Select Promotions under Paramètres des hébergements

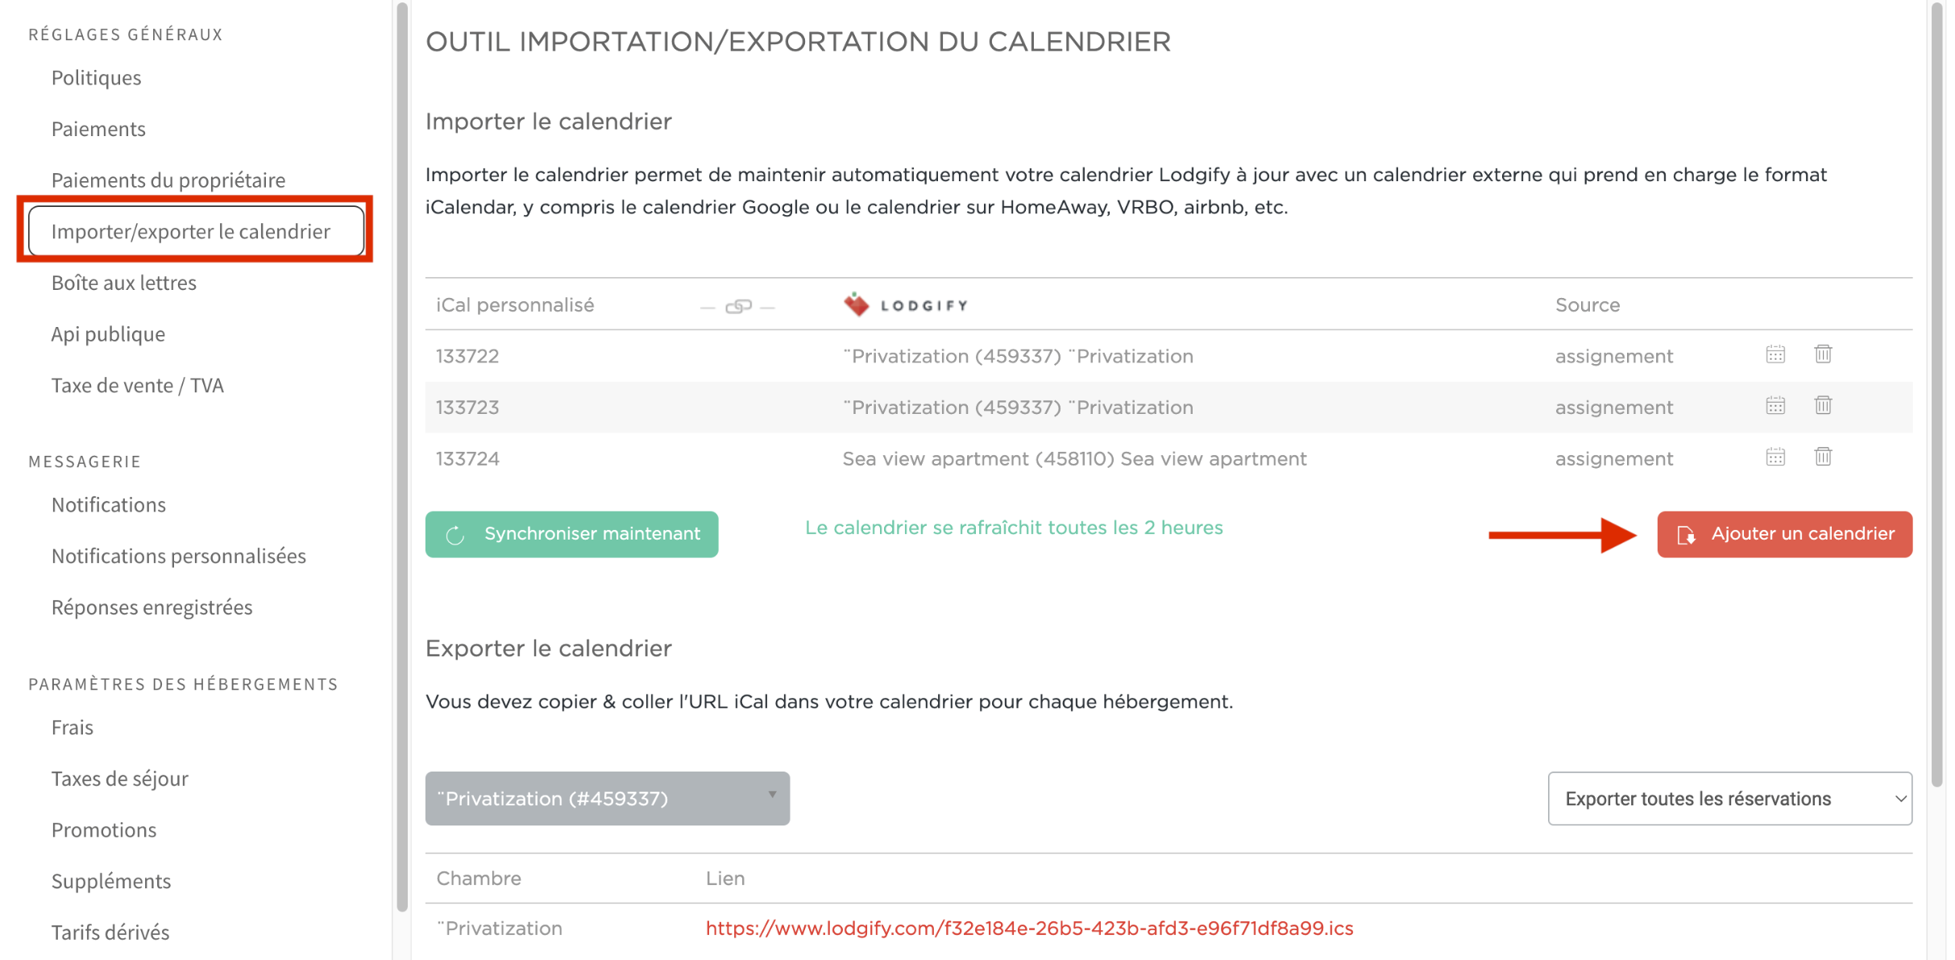coord(103,830)
